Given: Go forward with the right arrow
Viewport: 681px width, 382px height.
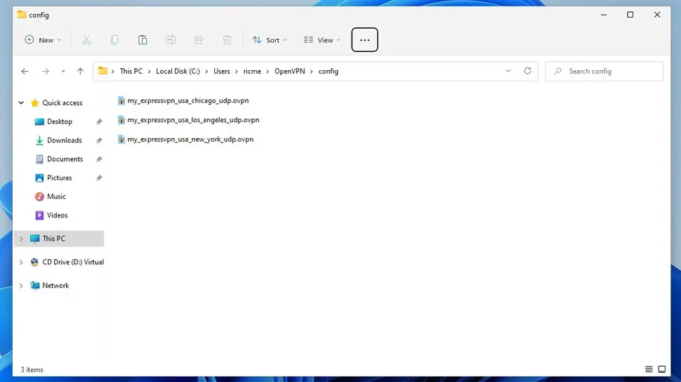Looking at the screenshot, I should point(45,71).
